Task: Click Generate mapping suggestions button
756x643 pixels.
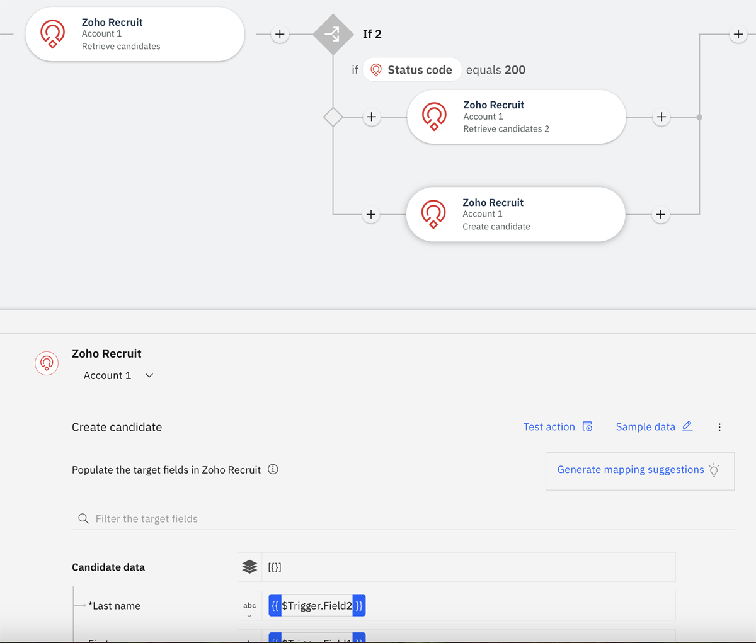Action: (x=640, y=470)
